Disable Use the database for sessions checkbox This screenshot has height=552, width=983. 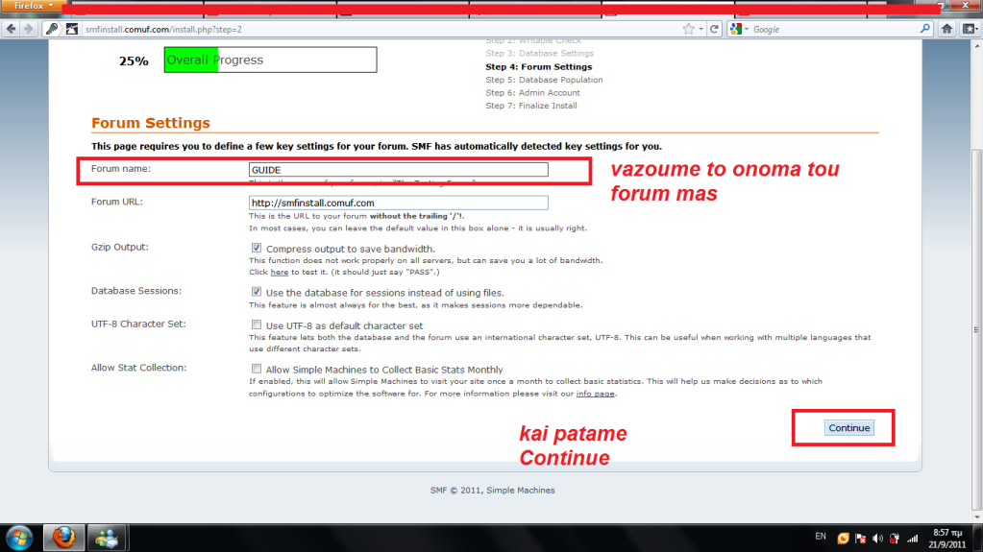point(257,292)
